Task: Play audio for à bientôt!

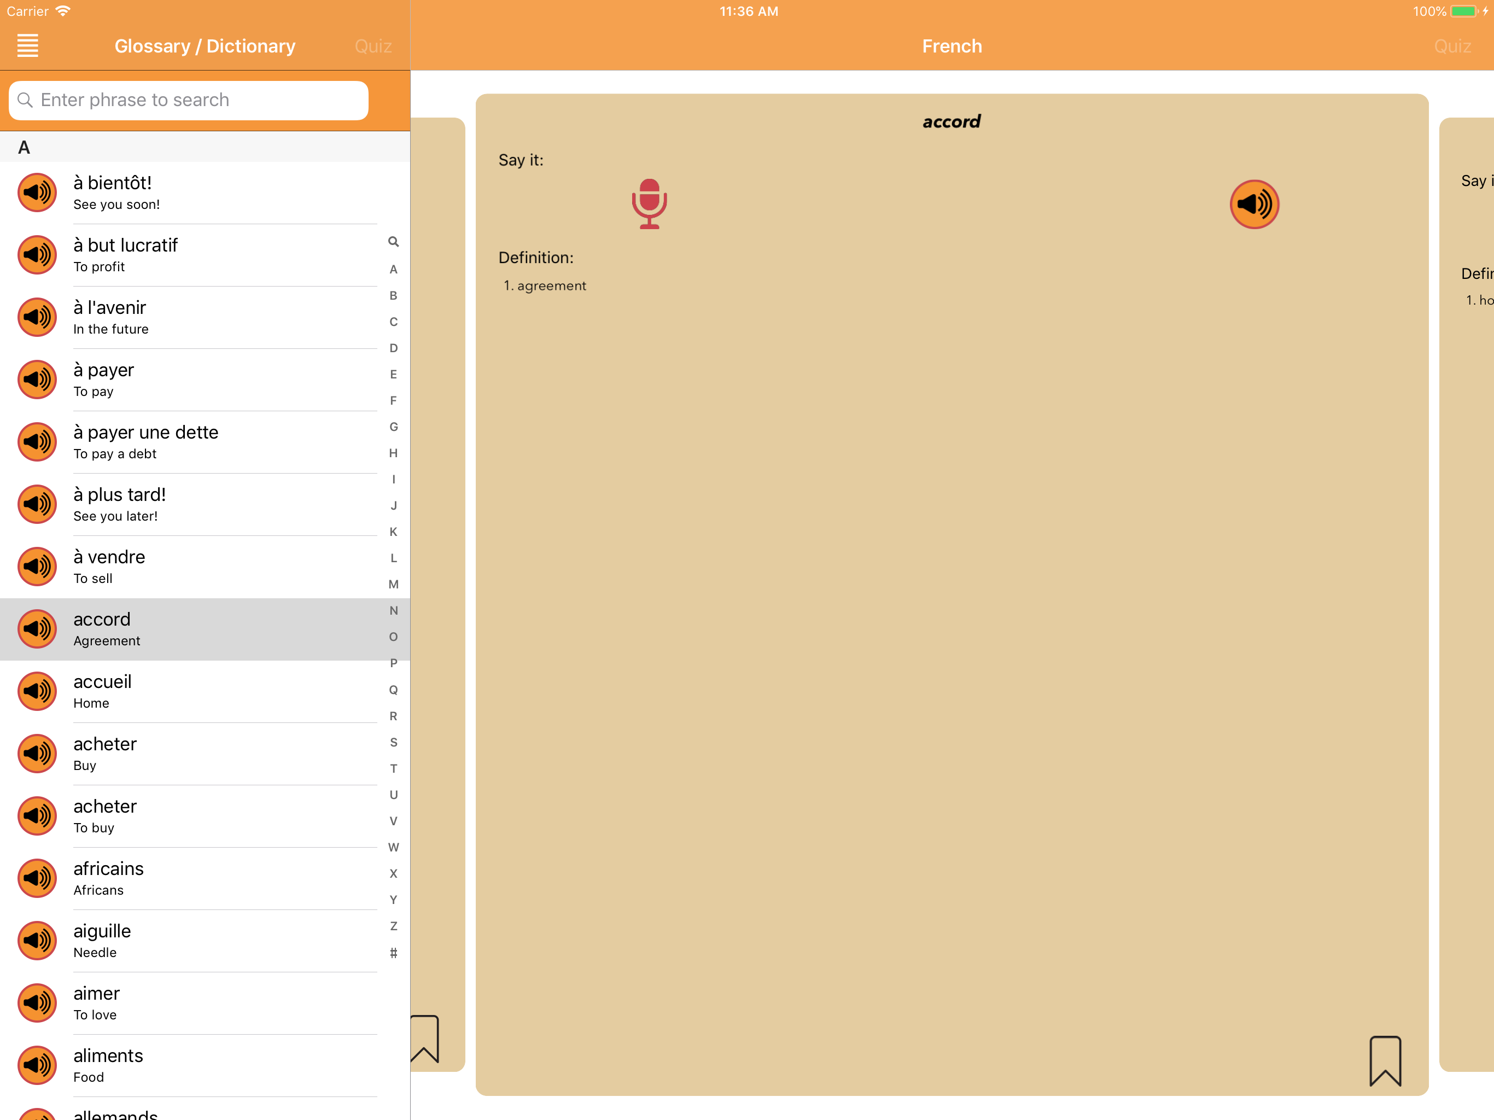Action: 37,192
